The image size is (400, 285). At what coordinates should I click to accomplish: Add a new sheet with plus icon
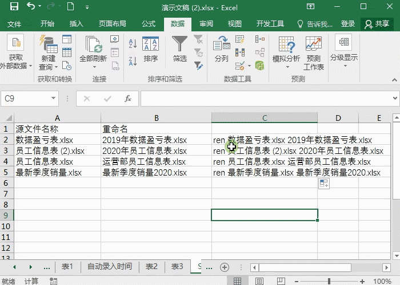coord(225,267)
